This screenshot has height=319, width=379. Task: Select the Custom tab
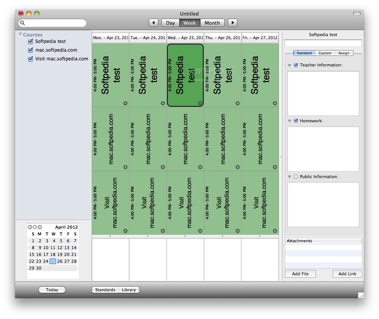pyautogui.click(x=325, y=53)
